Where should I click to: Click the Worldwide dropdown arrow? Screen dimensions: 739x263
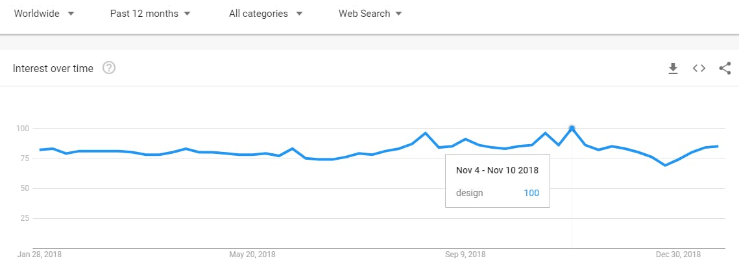pyautogui.click(x=71, y=14)
